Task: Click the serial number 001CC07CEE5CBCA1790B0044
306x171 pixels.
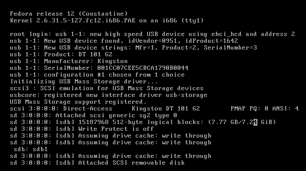Action: point(143,68)
